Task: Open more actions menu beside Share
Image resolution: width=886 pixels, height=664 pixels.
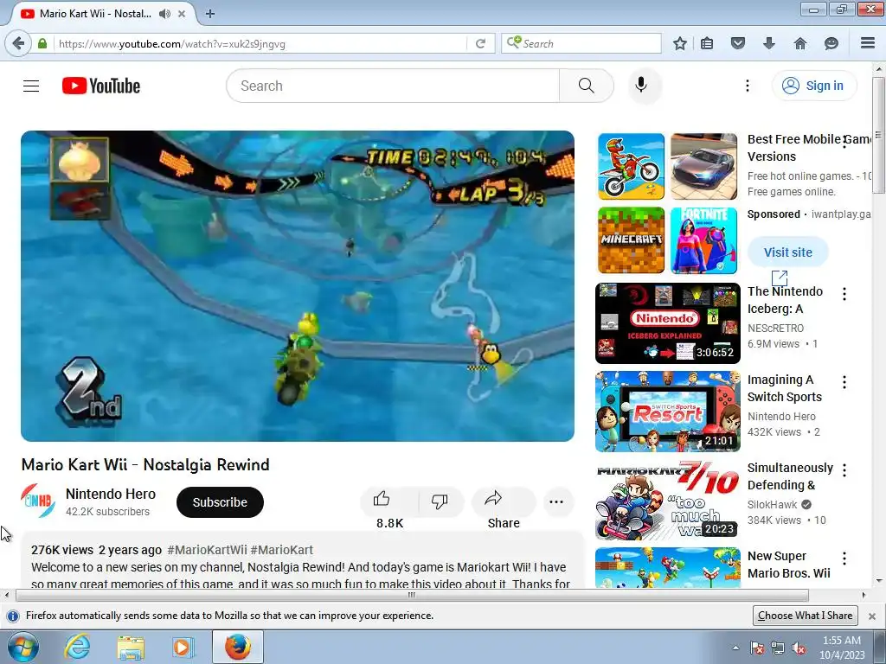Action: [x=556, y=502]
